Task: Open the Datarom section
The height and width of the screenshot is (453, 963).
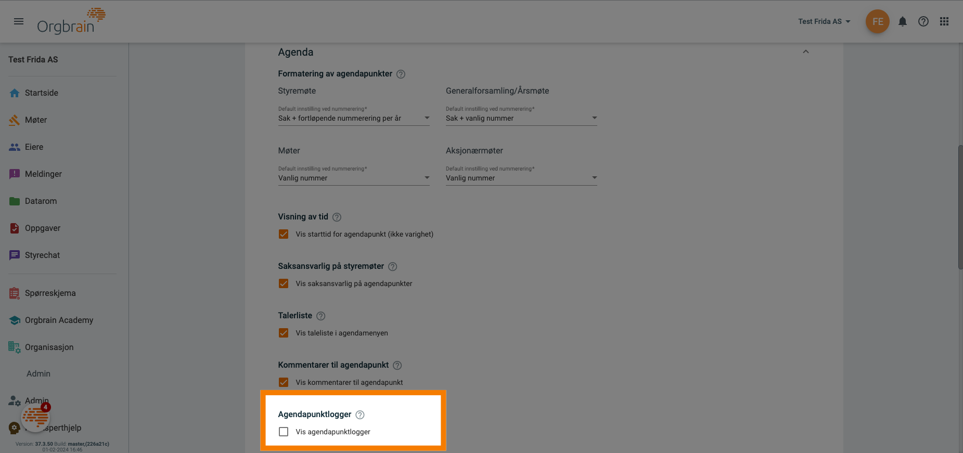Action: pos(41,201)
